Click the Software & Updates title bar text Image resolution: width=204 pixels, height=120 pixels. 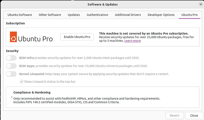[x=103, y=4]
